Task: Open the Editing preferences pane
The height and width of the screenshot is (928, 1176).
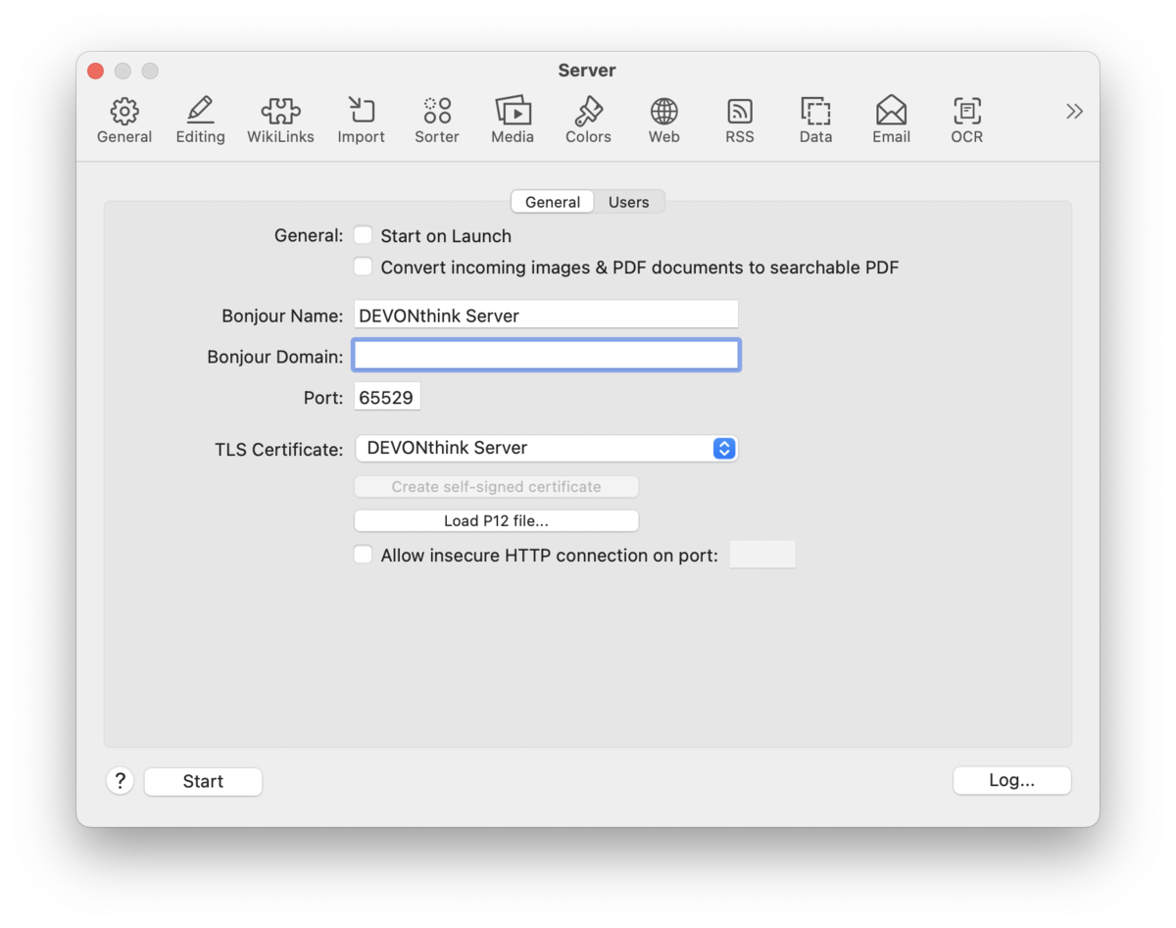Action: pyautogui.click(x=200, y=121)
